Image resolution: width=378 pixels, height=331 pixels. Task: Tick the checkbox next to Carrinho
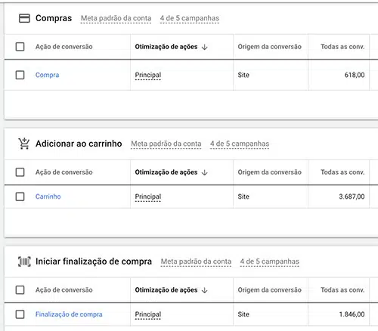(20, 196)
